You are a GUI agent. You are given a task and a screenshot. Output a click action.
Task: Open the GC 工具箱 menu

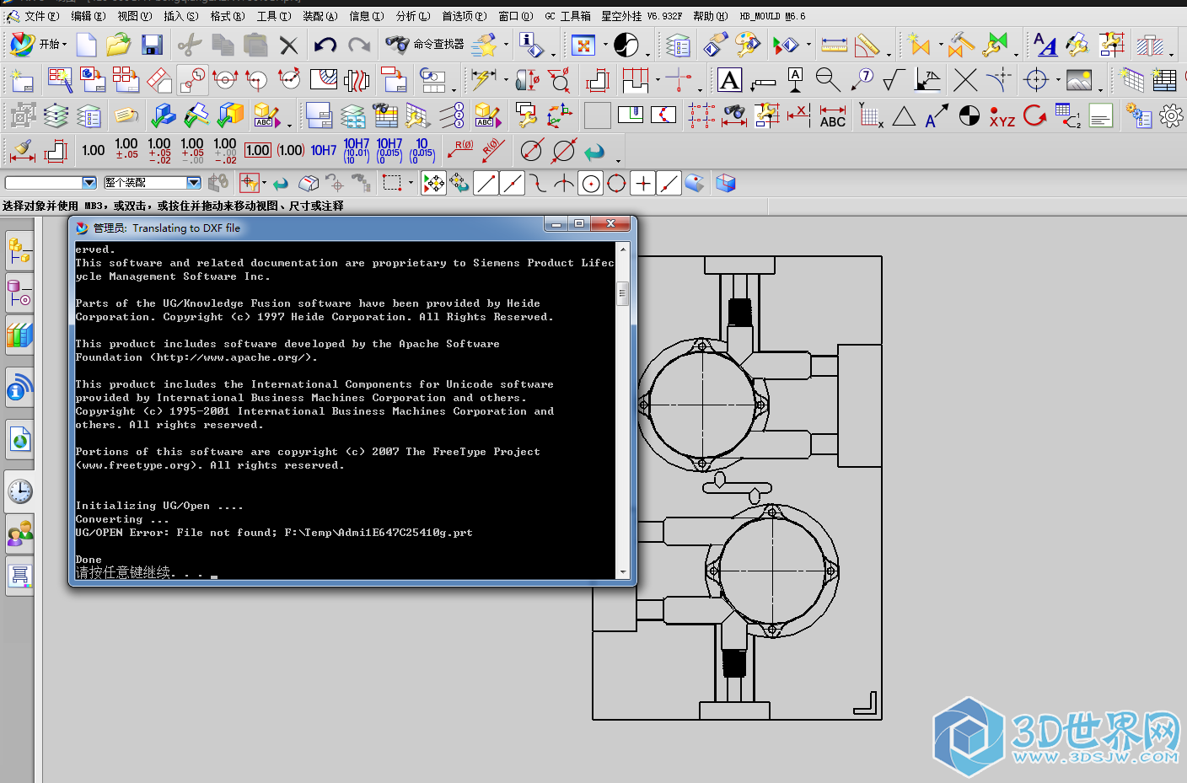click(567, 16)
